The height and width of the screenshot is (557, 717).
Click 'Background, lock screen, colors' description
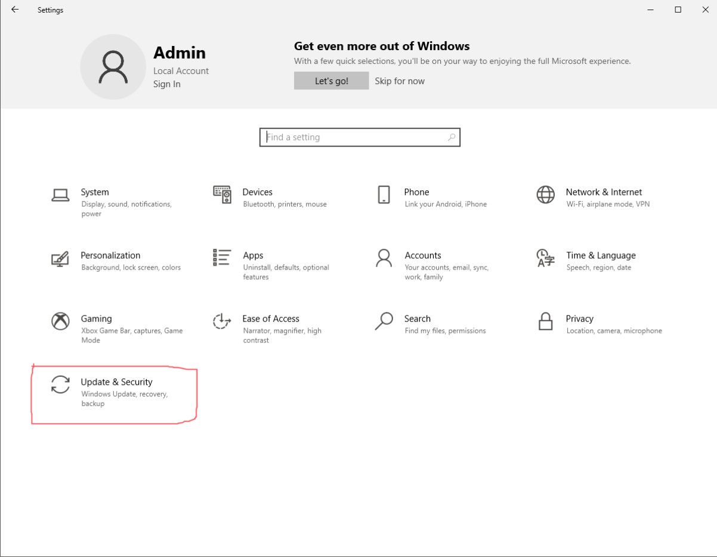pyautogui.click(x=131, y=267)
